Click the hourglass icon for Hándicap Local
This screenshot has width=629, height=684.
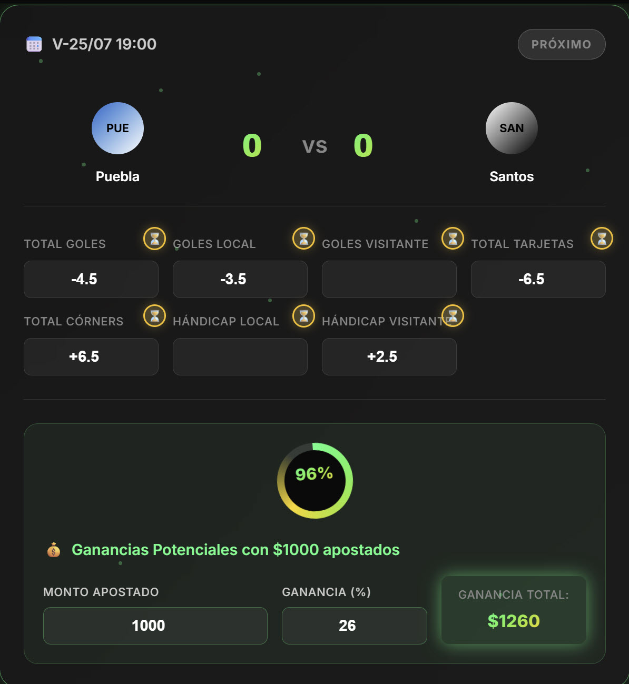[304, 316]
